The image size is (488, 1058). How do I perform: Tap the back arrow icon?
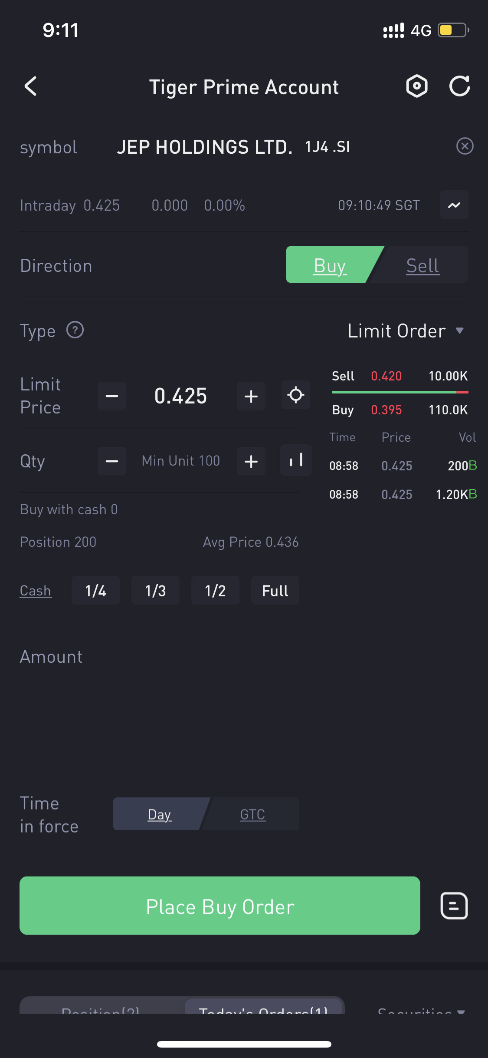[31, 86]
